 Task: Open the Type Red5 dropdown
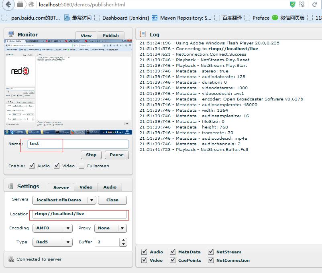click(53, 242)
